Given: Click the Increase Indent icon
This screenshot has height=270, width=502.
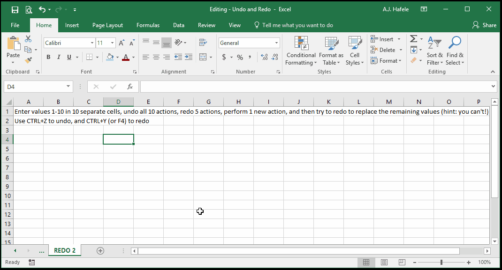Looking at the screenshot, I should (x=189, y=57).
